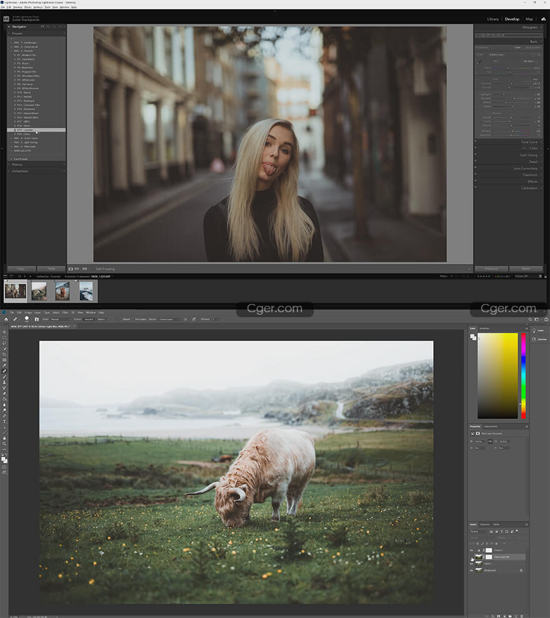The image size is (550, 618).
Task: Expand the Split Toning panel
Action: (x=529, y=155)
